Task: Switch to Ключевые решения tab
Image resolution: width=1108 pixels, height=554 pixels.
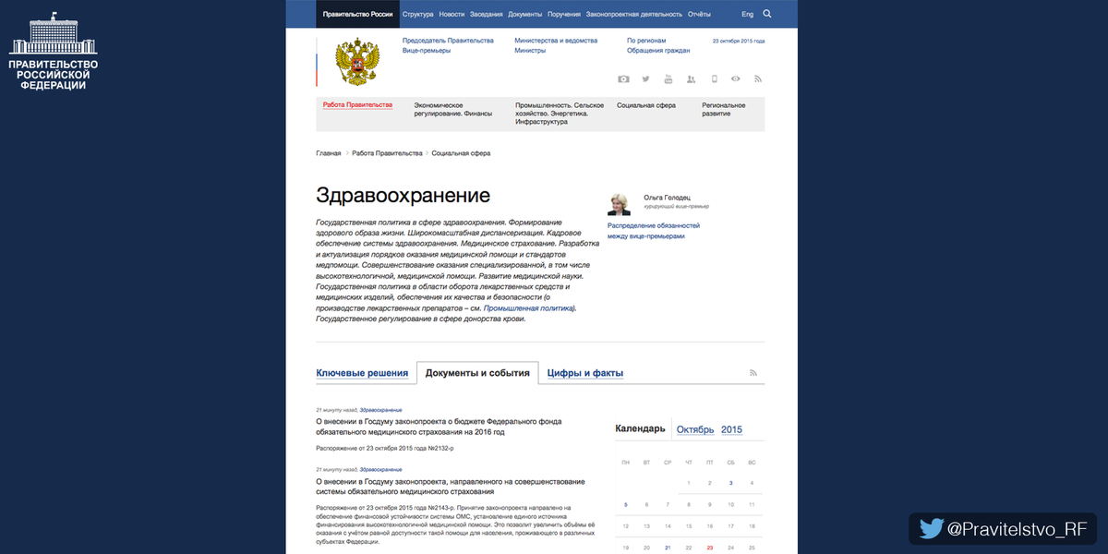Action: 362,373
